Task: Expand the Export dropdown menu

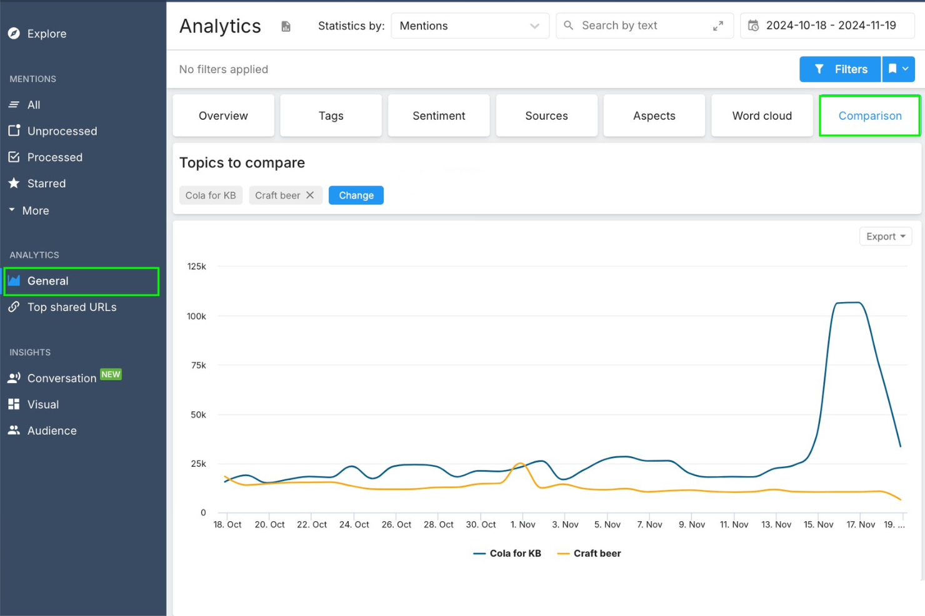Action: click(885, 237)
